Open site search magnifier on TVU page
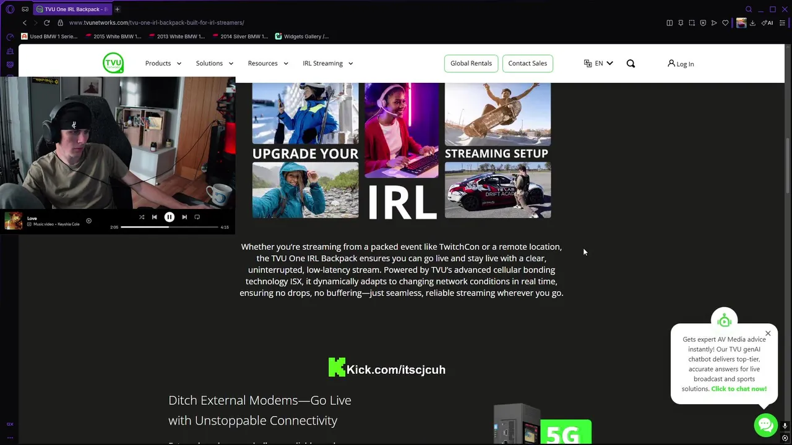Viewport: 792px width, 445px height. 631,64
